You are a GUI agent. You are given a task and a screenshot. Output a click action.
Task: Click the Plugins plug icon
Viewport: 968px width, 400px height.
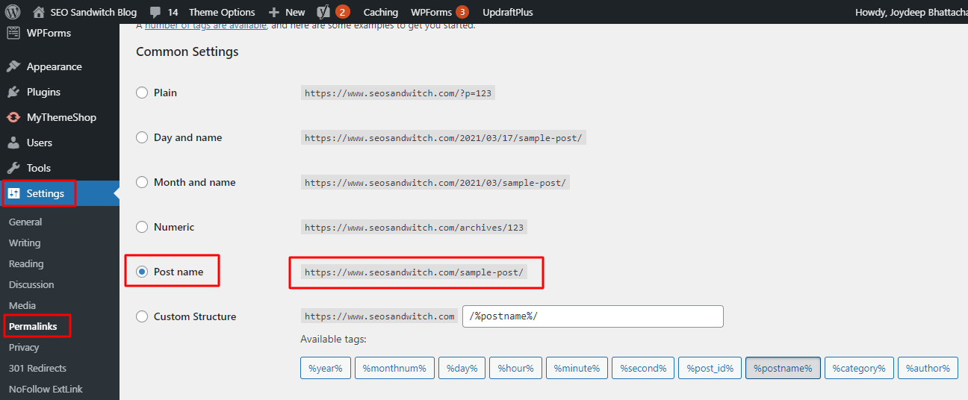click(13, 92)
